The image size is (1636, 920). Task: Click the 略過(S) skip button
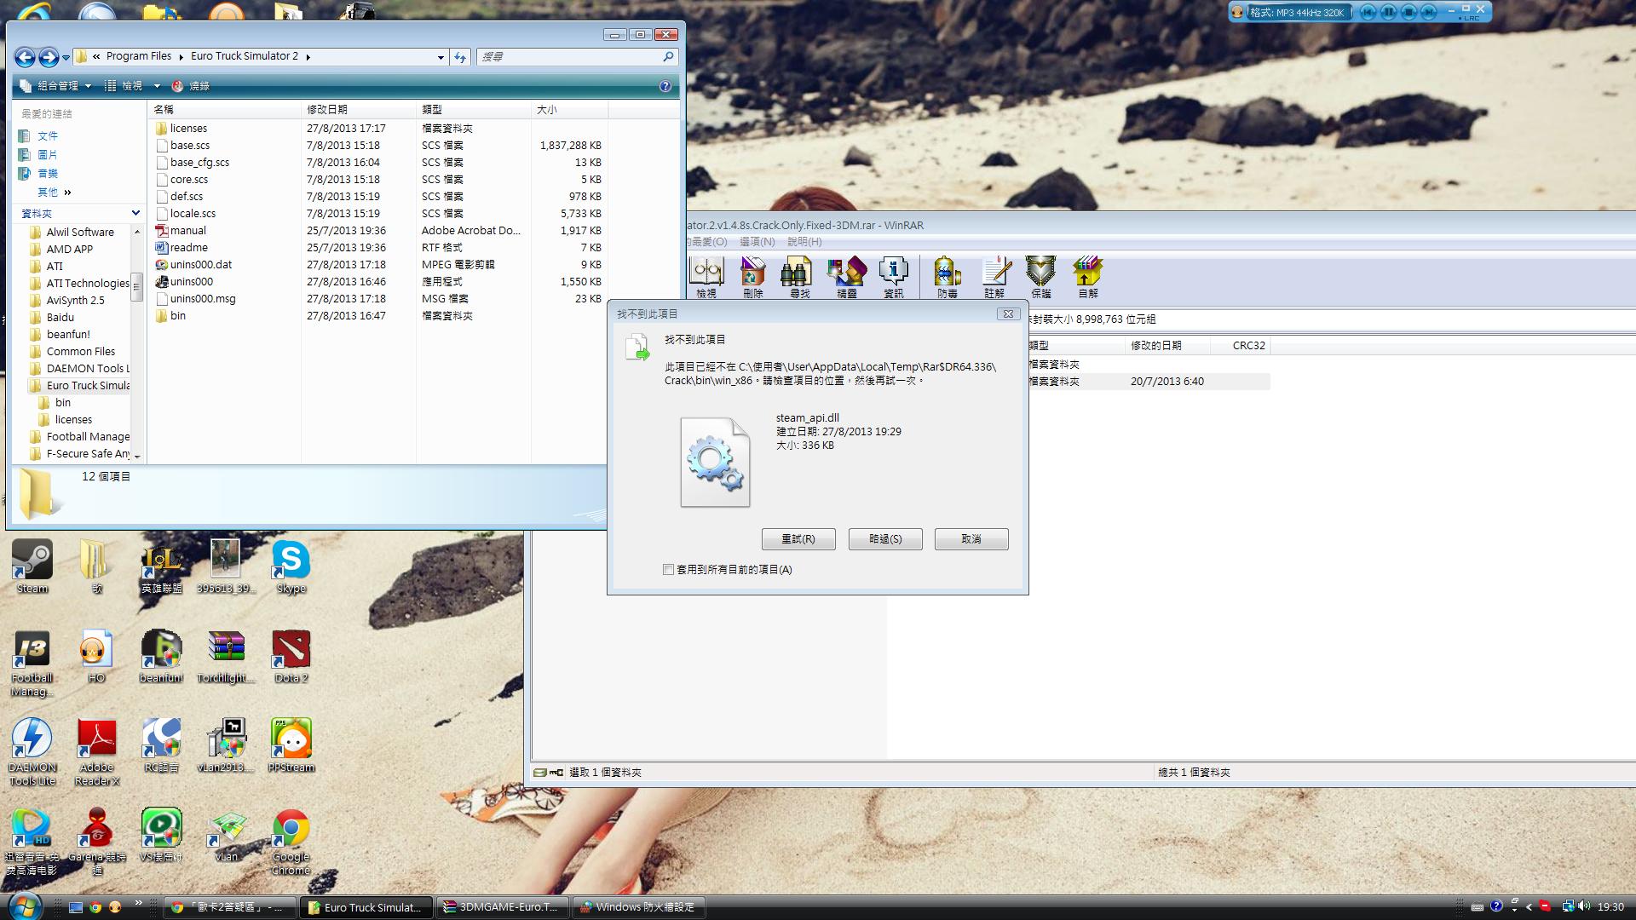pyautogui.click(x=885, y=539)
